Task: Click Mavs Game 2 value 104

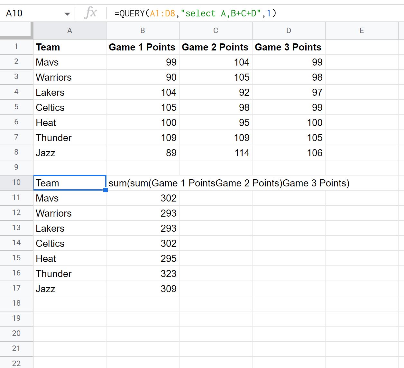Action: [216, 62]
